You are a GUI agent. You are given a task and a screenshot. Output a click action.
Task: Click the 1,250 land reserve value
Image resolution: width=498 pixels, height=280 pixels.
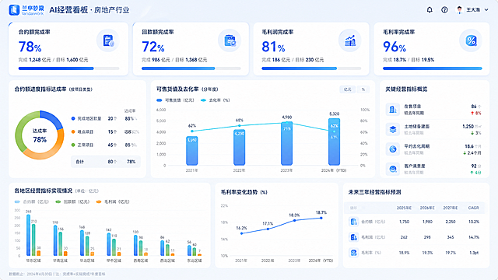(x=468, y=126)
